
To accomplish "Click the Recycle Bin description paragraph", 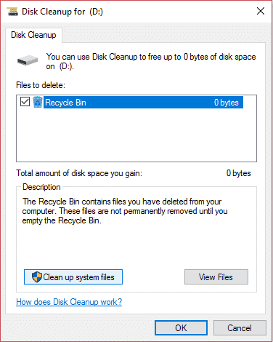I will click(x=125, y=211).
